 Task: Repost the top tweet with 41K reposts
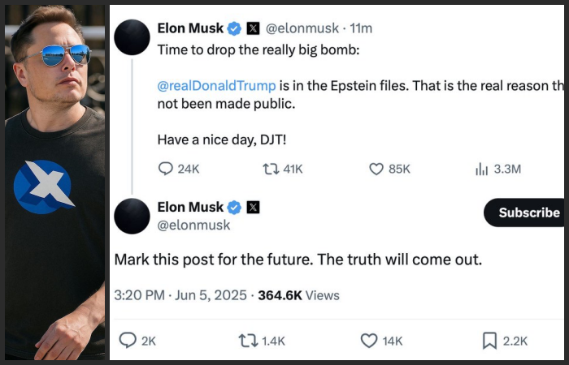tap(271, 169)
